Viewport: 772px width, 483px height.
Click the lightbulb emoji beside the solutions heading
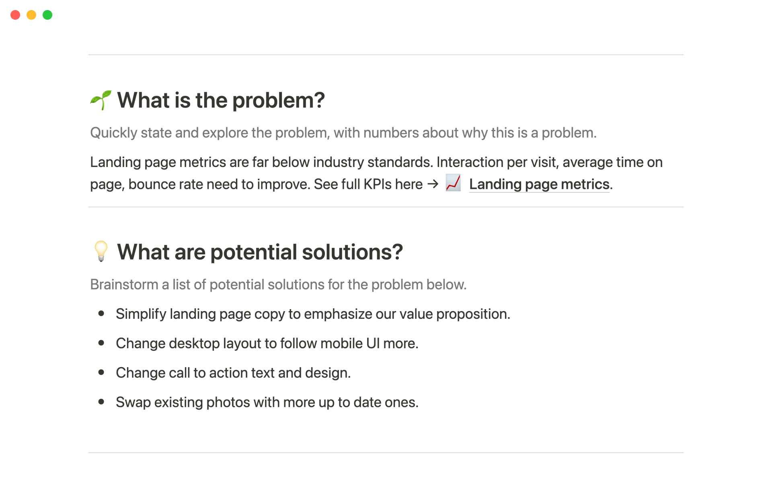[x=101, y=252]
